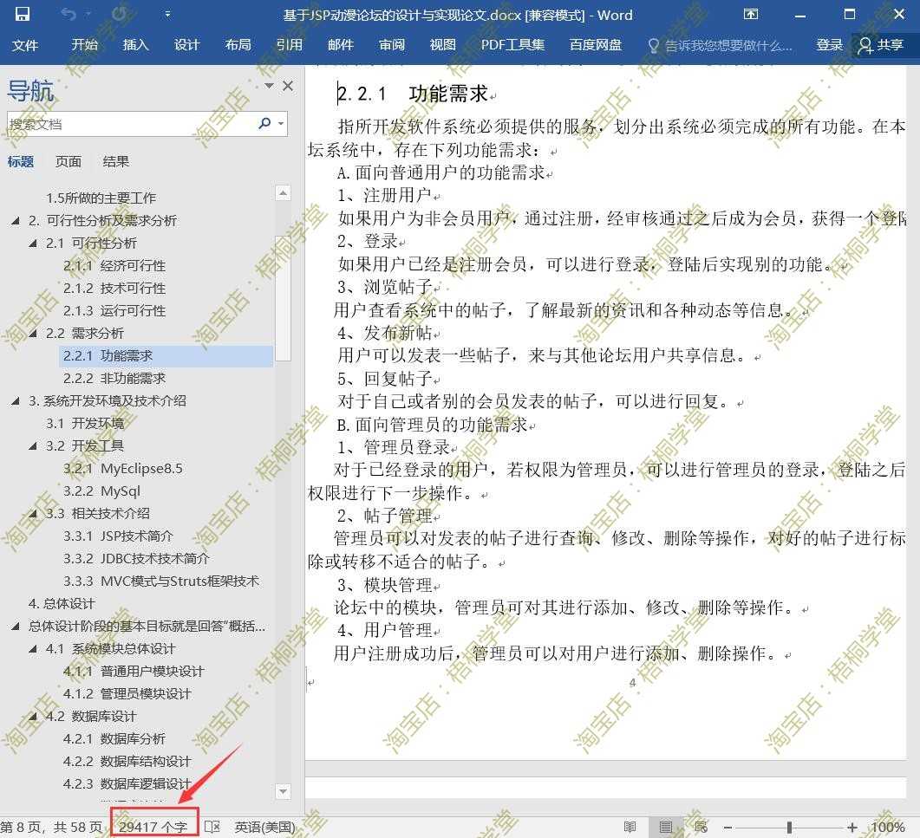Go to heading 4.1.2 管理员模块设计

click(127, 694)
